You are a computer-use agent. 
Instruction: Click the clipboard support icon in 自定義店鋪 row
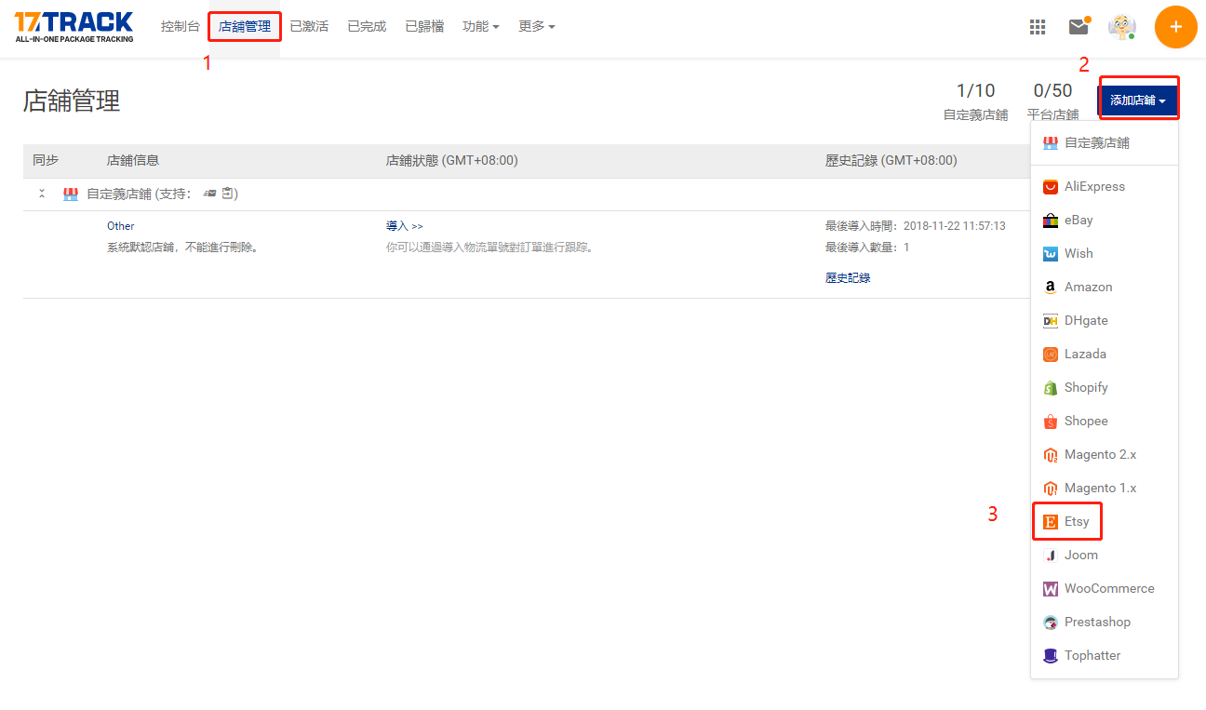(x=227, y=194)
